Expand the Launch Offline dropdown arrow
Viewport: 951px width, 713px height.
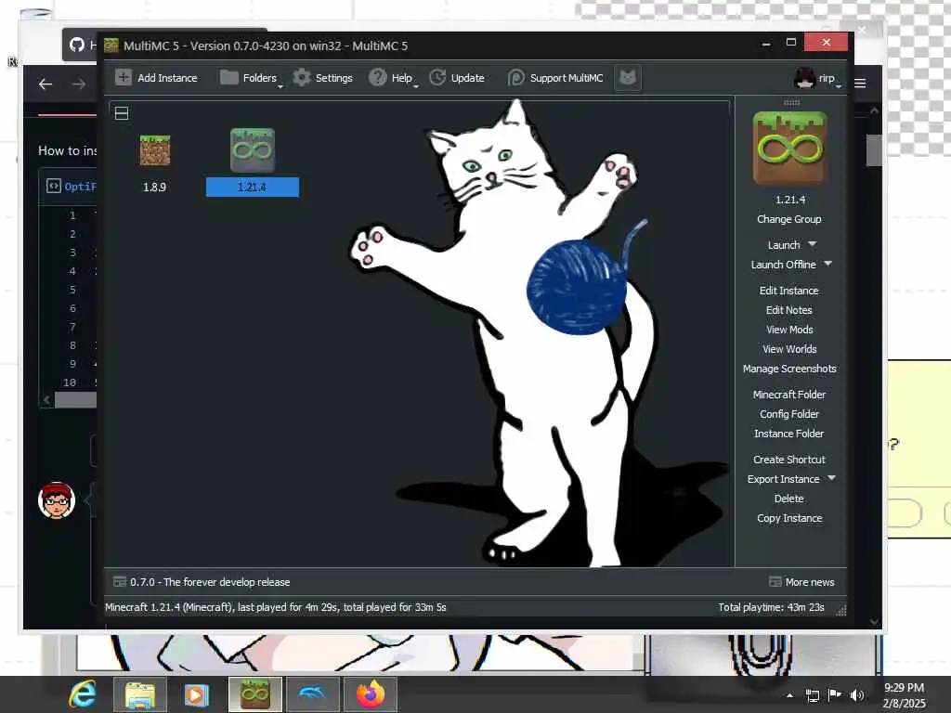coord(827,264)
